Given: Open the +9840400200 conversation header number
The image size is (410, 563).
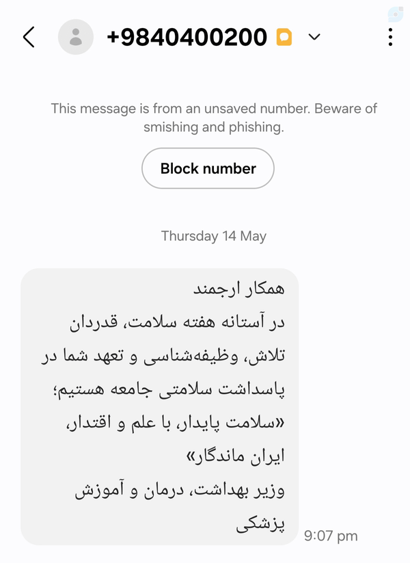Looking at the screenshot, I should [x=187, y=37].
